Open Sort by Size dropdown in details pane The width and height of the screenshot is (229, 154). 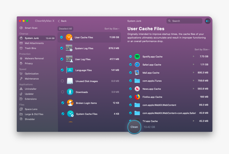tap(202, 49)
